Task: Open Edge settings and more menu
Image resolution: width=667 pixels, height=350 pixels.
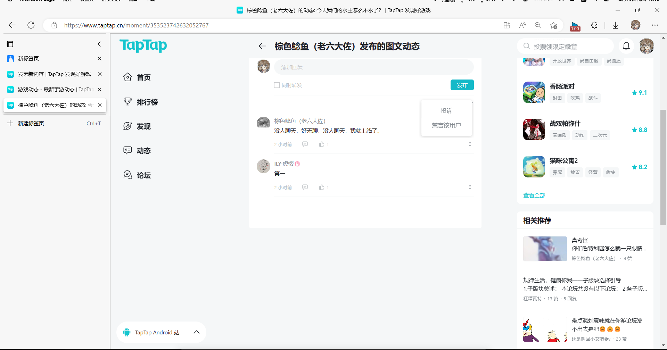Action: click(655, 25)
